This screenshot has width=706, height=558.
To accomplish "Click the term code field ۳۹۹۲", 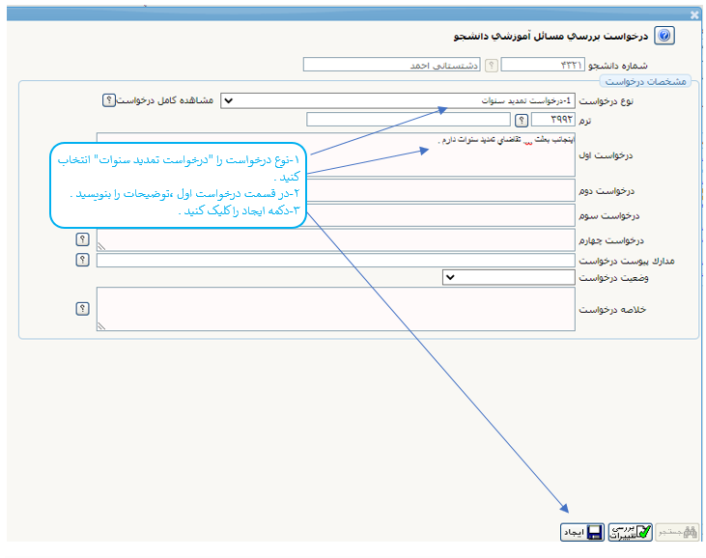I will pyautogui.click(x=552, y=120).
